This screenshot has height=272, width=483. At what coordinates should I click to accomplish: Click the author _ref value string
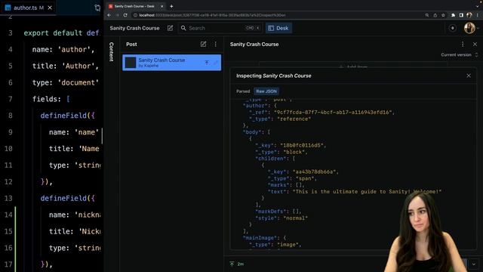pos(333,113)
